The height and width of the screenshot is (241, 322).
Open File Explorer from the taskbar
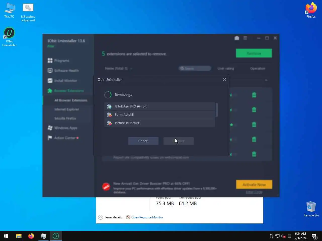pos(19,236)
